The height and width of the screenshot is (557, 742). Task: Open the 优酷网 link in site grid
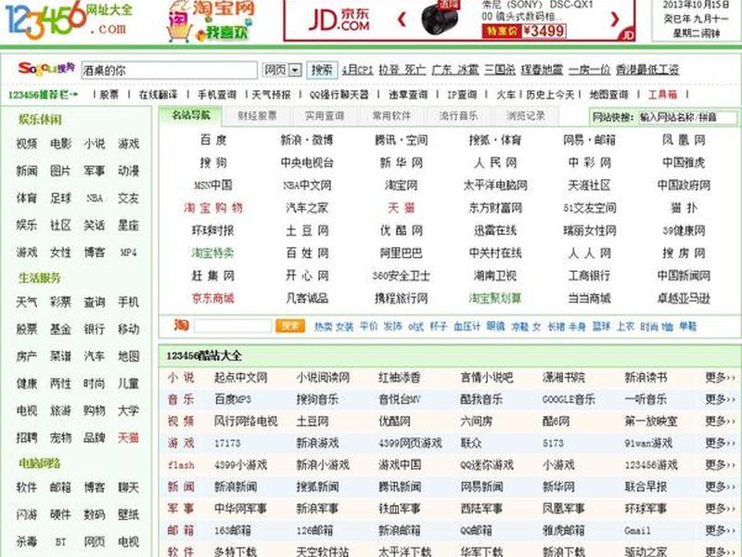point(402,230)
